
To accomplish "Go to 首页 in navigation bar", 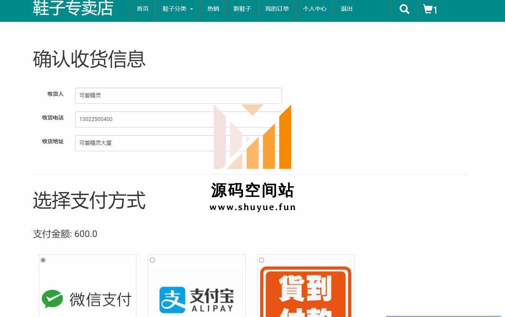I will pyautogui.click(x=143, y=9).
